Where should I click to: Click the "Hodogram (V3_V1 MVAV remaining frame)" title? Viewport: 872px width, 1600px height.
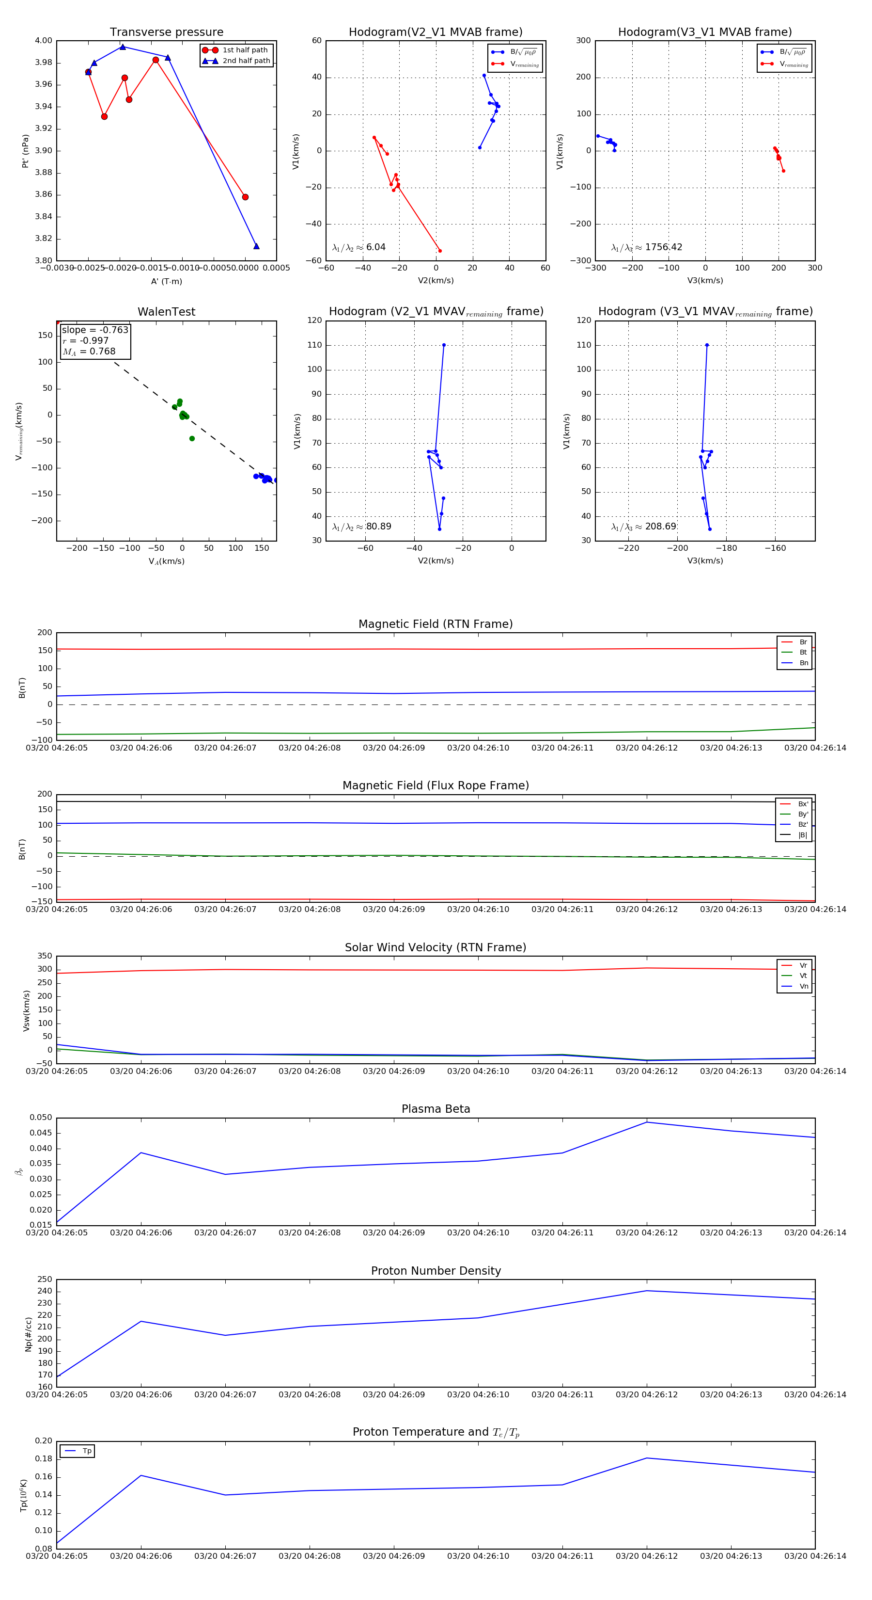705,312
